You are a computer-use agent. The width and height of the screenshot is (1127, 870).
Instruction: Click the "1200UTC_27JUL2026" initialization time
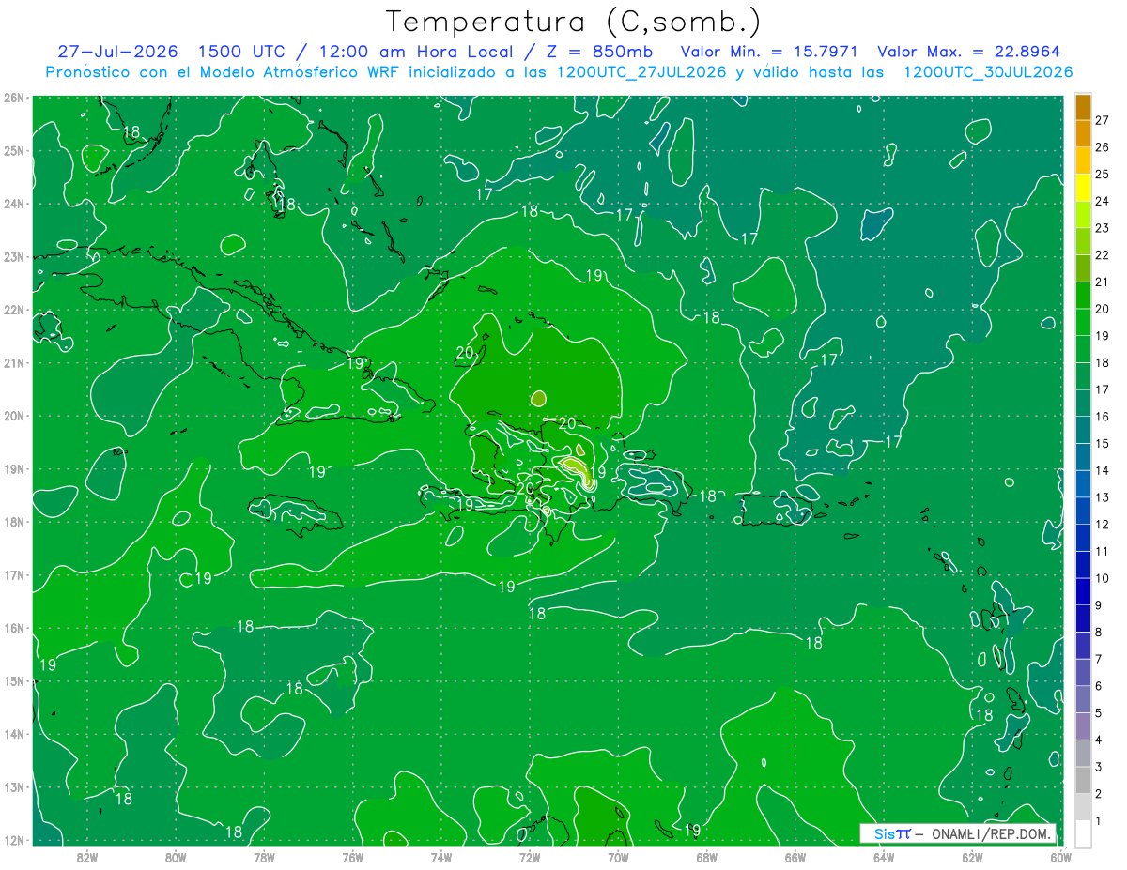coord(641,72)
